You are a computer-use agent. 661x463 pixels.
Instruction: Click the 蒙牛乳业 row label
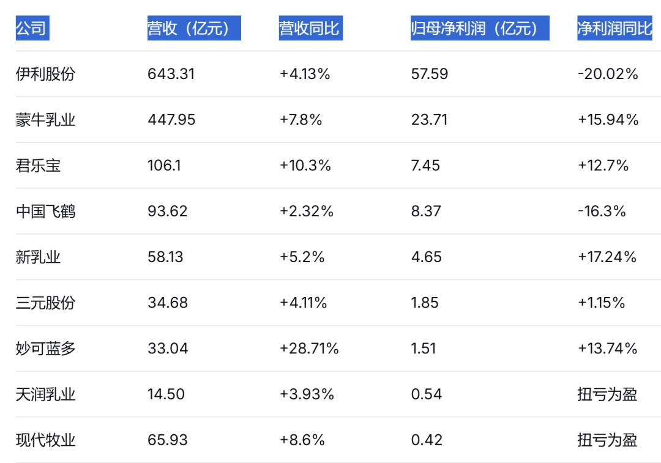[x=45, y=120]
